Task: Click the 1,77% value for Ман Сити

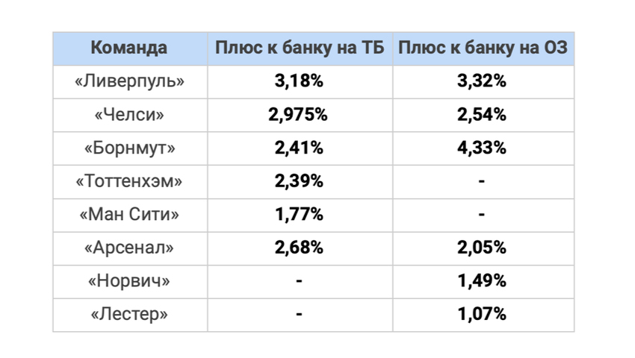Action: point(299,214)
